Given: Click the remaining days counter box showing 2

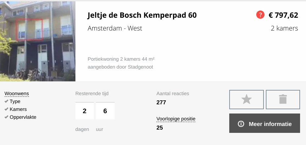Looking at the screenshot, I should tap(85, 111).
